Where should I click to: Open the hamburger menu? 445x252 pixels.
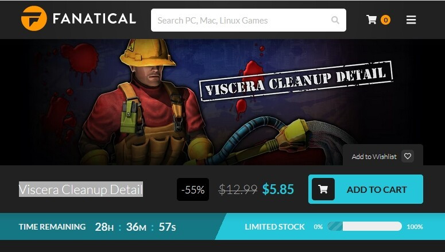(x=411, y=20)
